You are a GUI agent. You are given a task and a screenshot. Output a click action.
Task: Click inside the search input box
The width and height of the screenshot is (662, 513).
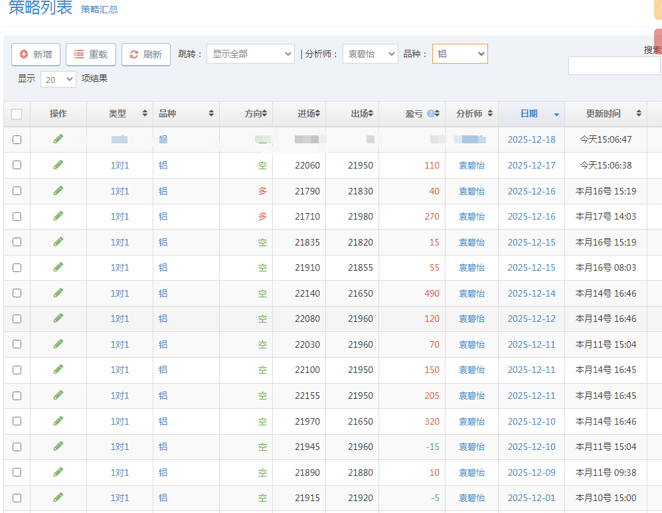[x=614, y=66]
